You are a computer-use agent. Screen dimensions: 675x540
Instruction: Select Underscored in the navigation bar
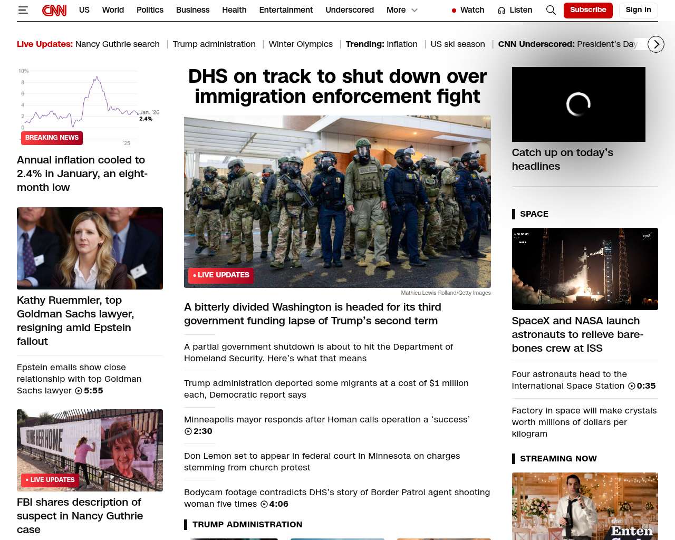pyautogui.click(x=349, y=10)
